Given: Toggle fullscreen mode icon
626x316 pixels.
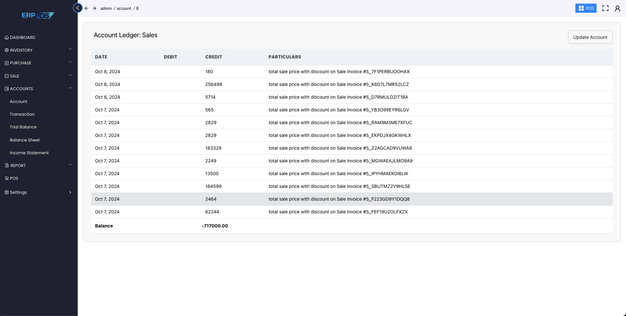Looking at the screenshot, I should point(605,8).
